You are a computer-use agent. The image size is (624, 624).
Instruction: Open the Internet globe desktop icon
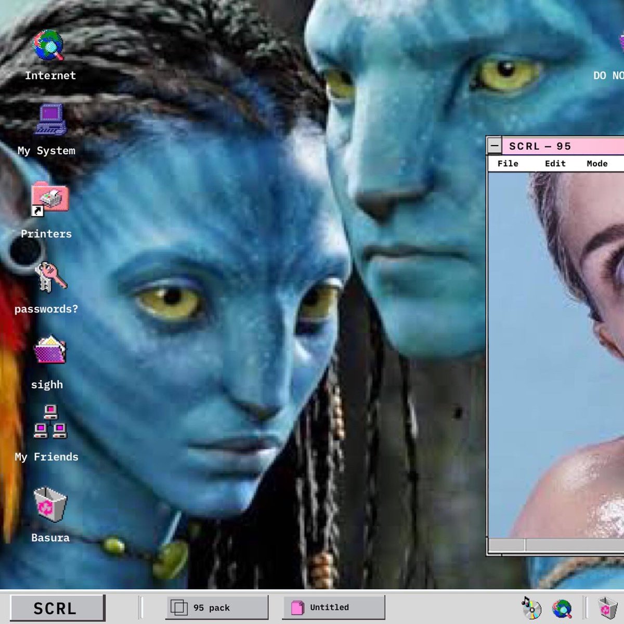49,46
